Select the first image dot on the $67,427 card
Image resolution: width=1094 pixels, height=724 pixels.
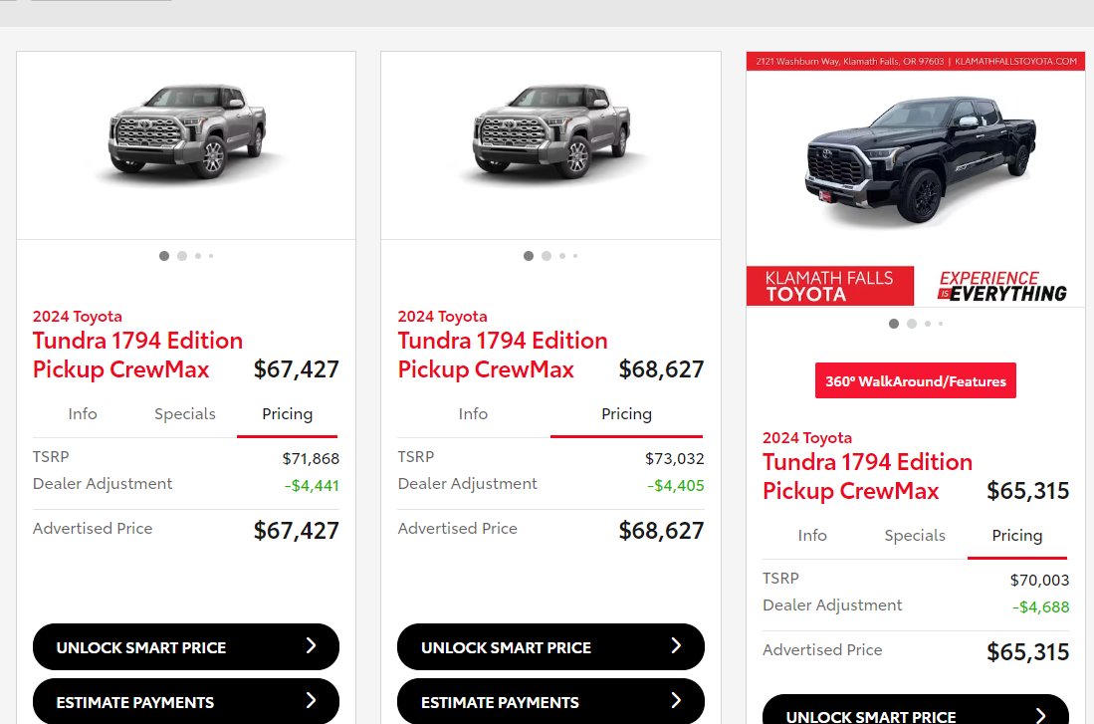tap(164, 256)
